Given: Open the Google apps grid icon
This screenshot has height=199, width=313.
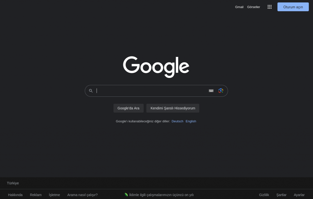Looking at the screenshot, I should point(270,7).
